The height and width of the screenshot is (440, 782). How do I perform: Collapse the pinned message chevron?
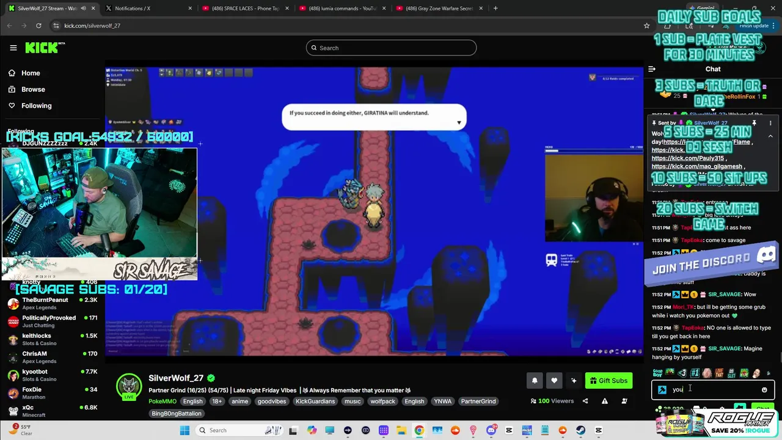click(x=770, y=136)
